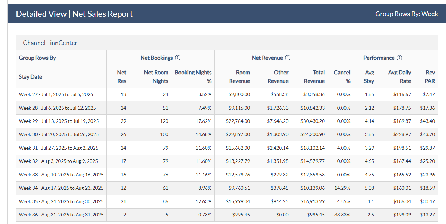Click the Channel - innCenter header
Image resolution: width=446 pixels, height=224 pixels.
(x=227, y=43)
